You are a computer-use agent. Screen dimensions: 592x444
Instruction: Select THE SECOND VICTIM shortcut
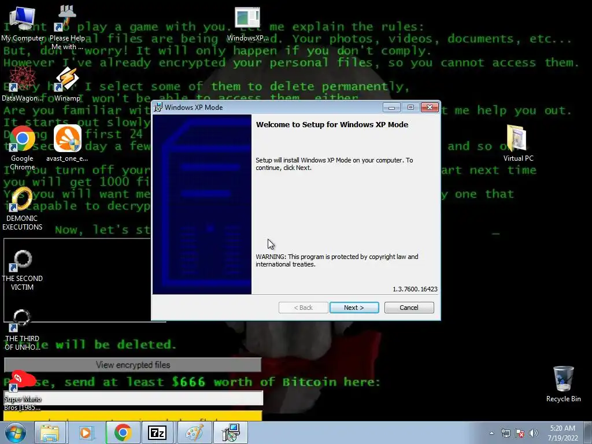coord(23,270)
